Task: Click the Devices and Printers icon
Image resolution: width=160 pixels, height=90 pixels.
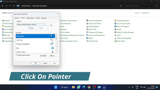Action: pyautogui.click(x=87, y=23)
